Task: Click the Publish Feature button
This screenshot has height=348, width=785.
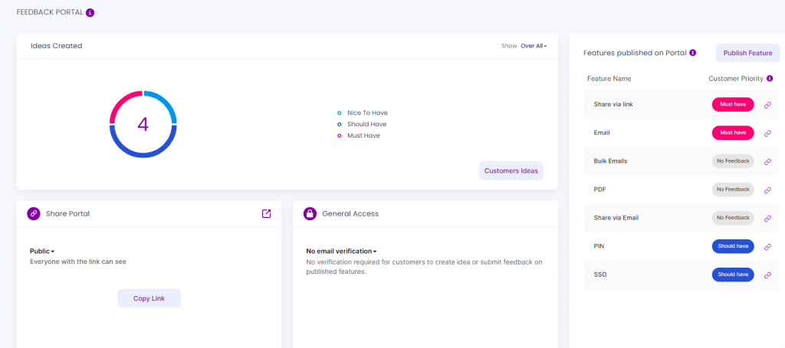Action: click(747, 53)
